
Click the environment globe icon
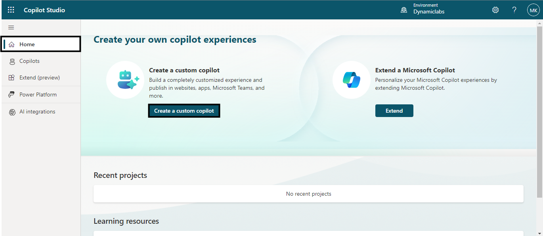click(x=403, y=9)
